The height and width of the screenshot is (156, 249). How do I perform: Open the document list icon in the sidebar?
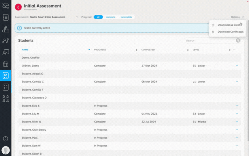point(5,17)
